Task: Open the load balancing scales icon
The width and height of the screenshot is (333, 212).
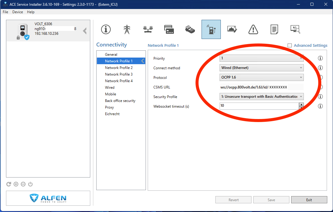Action: pos(148,29)
